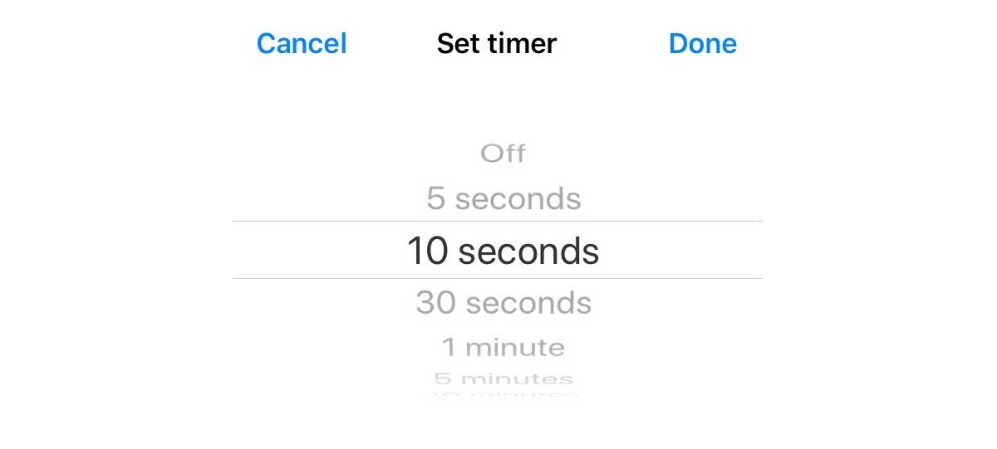Select the row below 10 seconds
Screen dimensions: 997x449
[503, 302]
